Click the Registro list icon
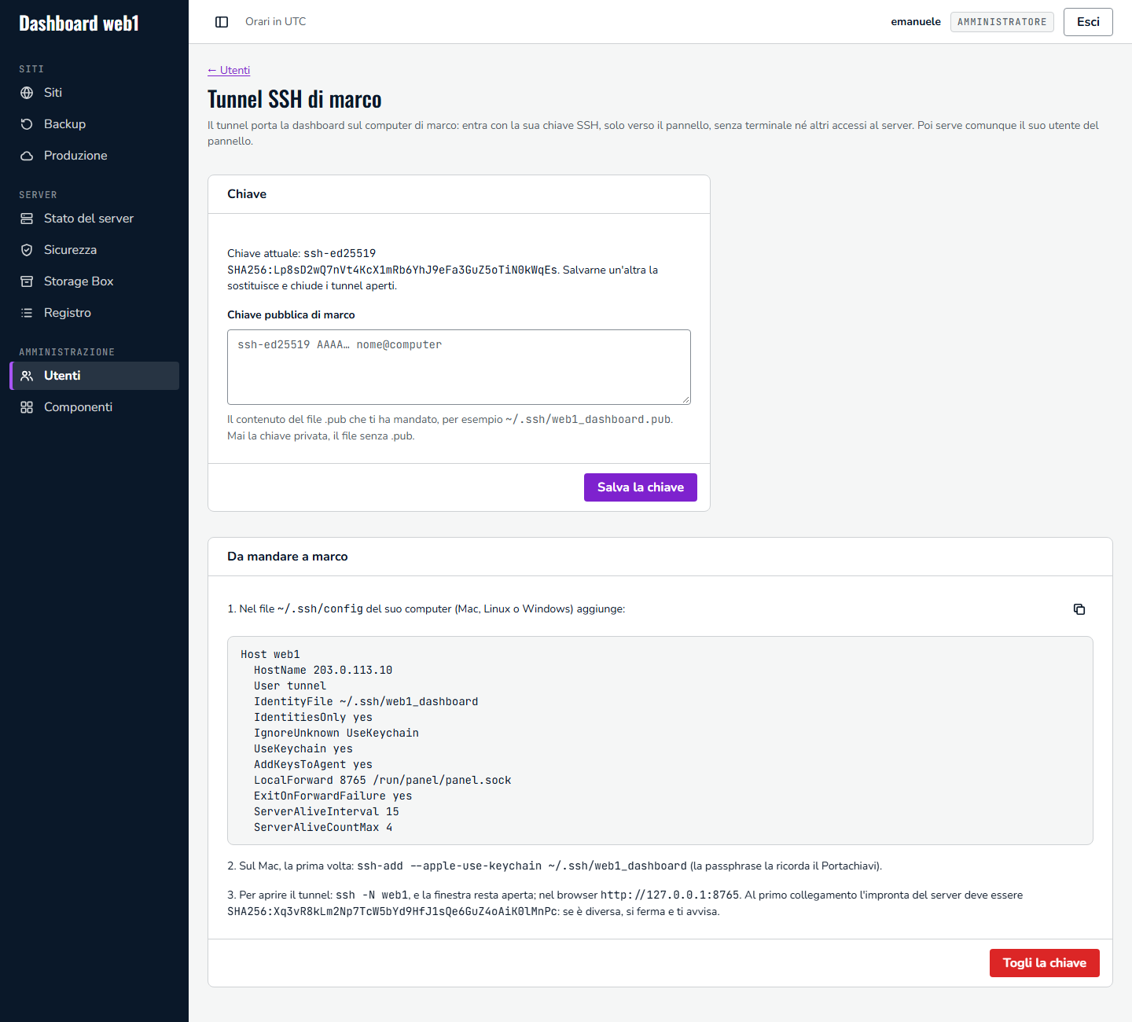1132x1022 pixels. tap(27, 313)
